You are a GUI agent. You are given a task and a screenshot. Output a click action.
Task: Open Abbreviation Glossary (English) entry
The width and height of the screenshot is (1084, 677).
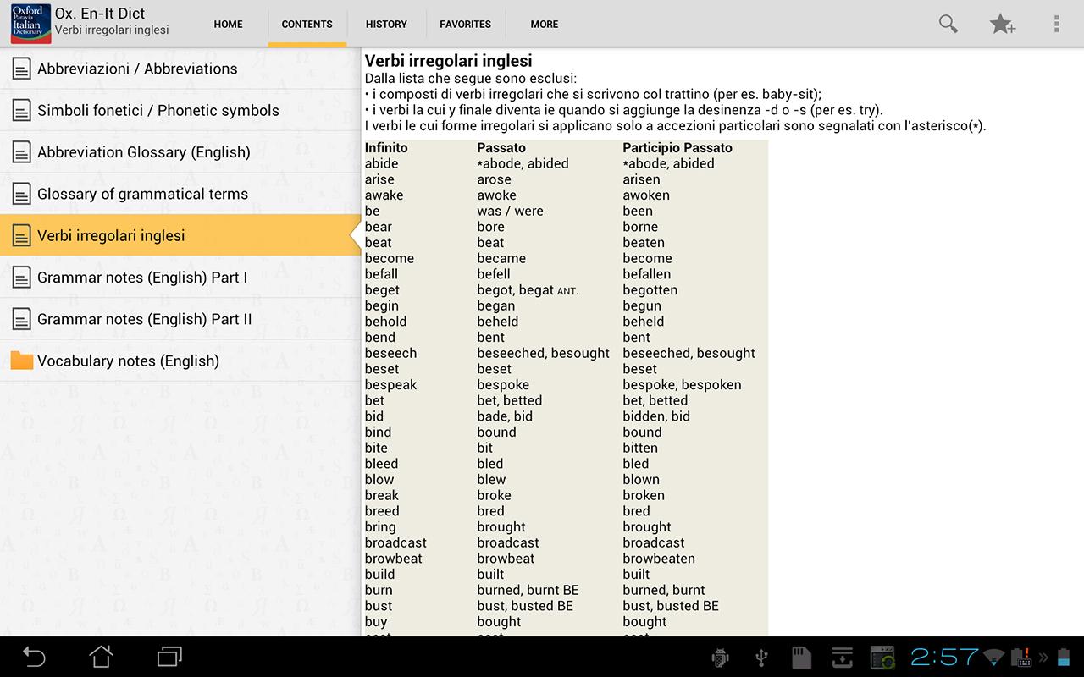(180, 152)
